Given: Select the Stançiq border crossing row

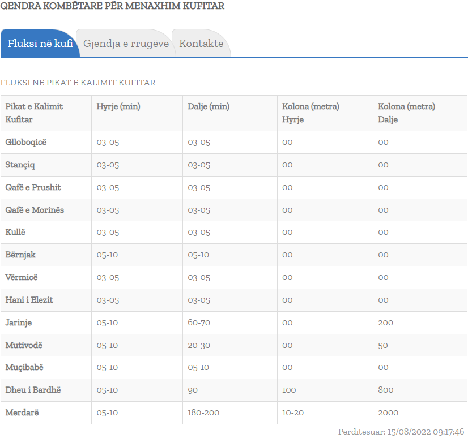Looking at the screenshot, I should point(20,165).
